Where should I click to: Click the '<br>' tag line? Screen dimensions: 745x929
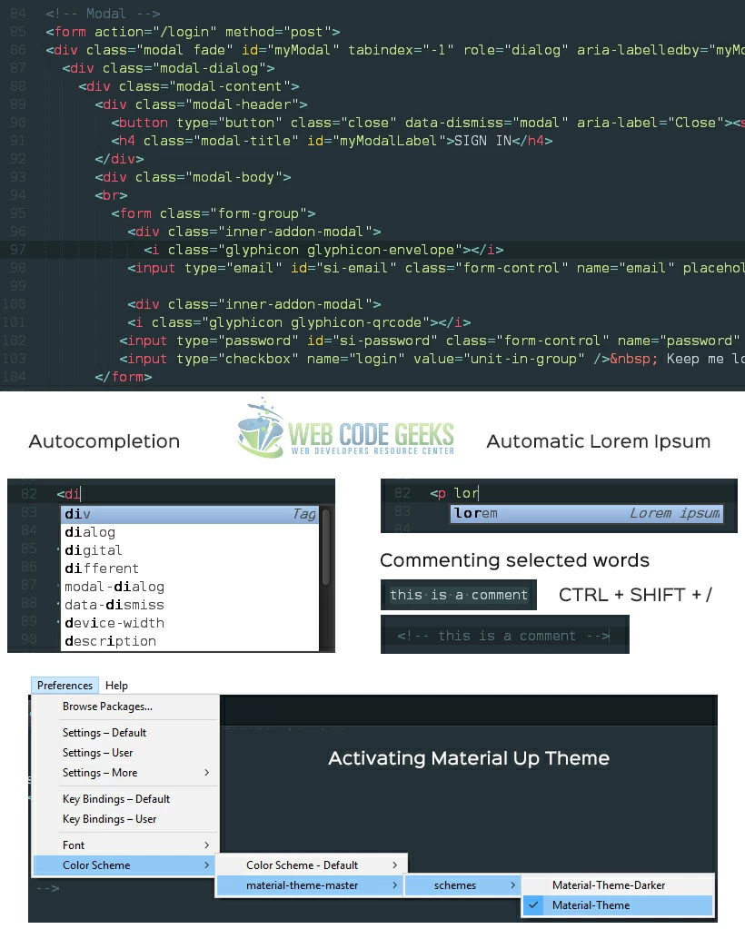(x=111, y=195)
